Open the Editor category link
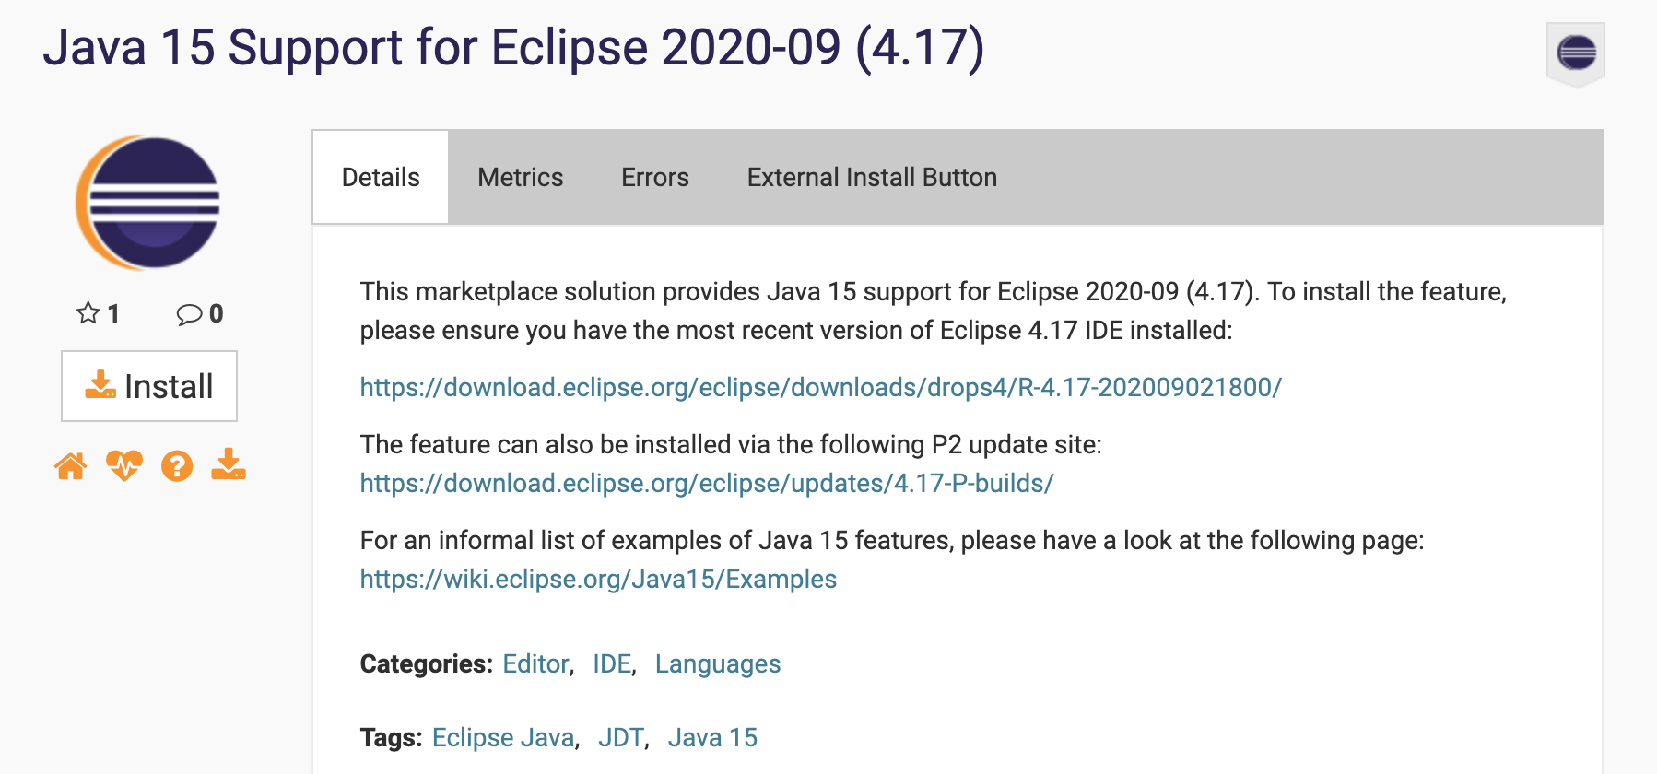1657x774 pixels. coord(535,663)
